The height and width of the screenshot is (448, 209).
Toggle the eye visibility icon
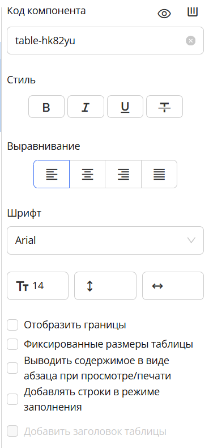pyautogui.click(x=164, y=14)
